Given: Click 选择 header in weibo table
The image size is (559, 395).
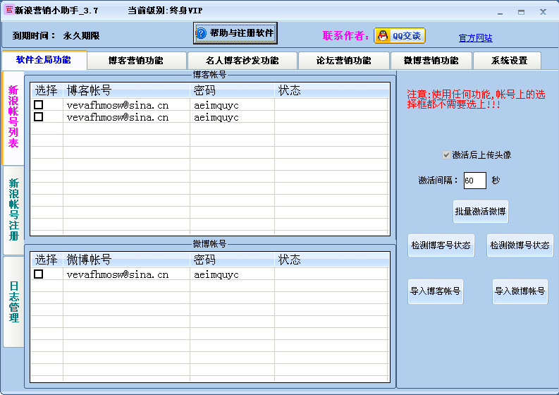Looking at the screenshot, I should pos(47,260).
